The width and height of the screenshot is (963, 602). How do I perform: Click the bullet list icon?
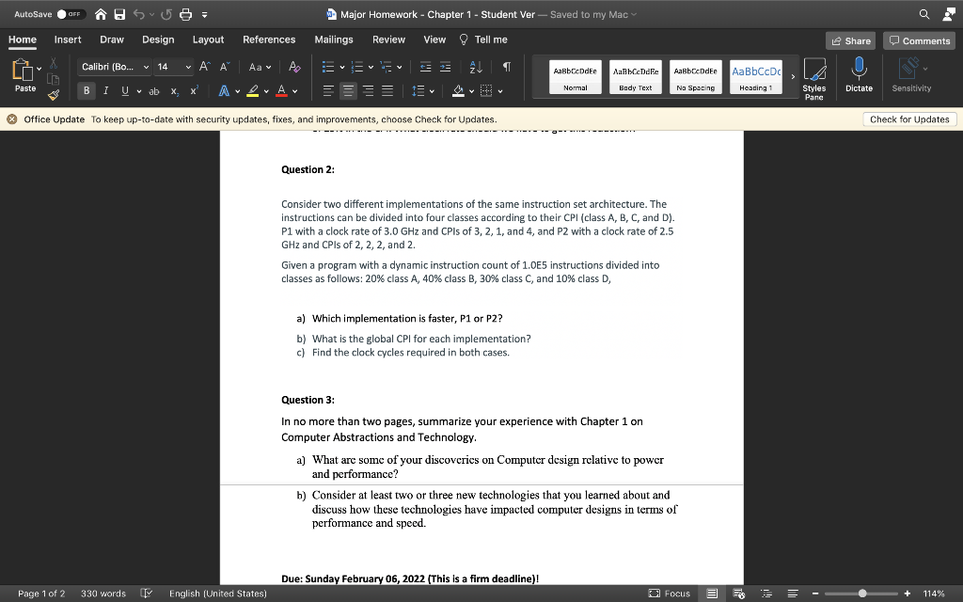point(328,65)
